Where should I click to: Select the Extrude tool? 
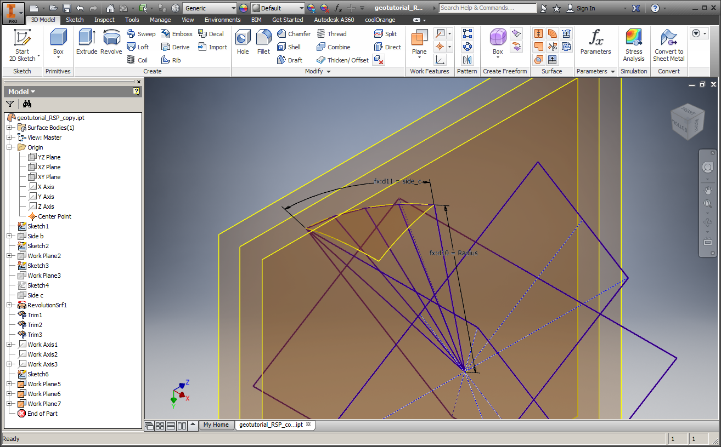87,43
